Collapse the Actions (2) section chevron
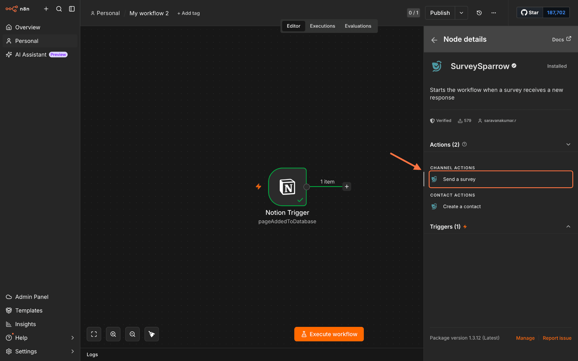Image resolution: width=578 pixels, height=361 pixels. tap(568, 144)
